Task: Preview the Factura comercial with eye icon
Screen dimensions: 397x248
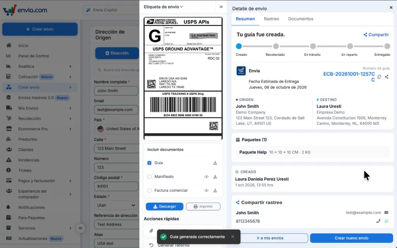Action: click(x=206, y=190)
